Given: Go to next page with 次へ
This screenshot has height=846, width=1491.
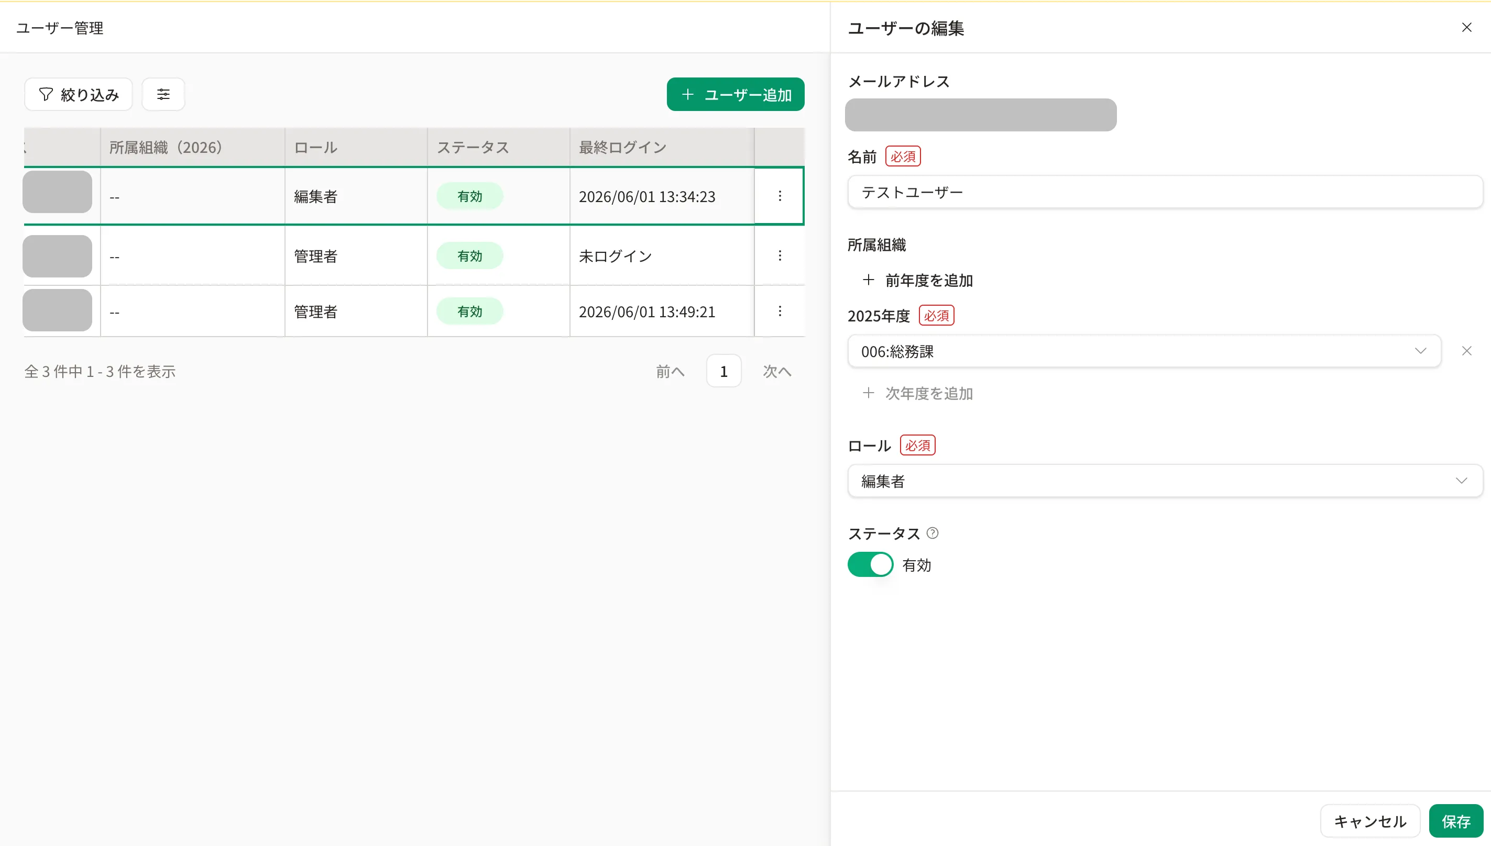Looking at the screenshot, I should click(777, 371).
